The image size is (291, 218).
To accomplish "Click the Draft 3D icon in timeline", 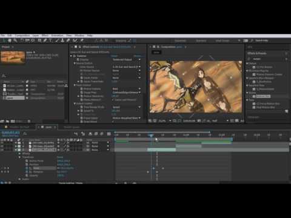I will 83,134.
